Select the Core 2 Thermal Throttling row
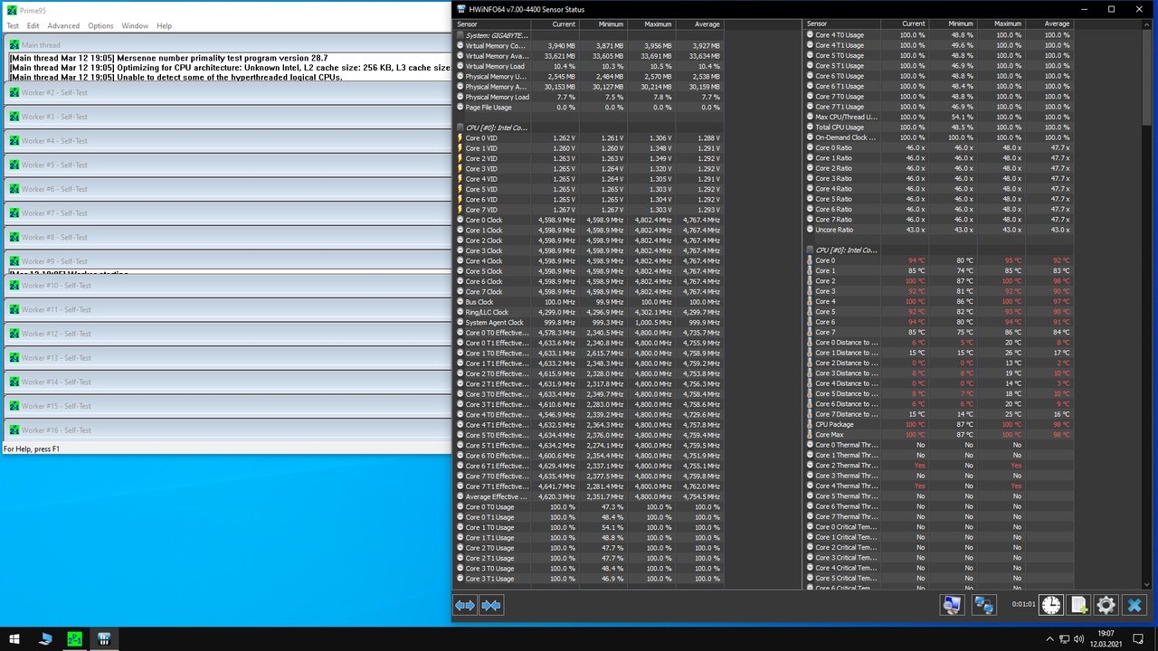Image resolution: width=1158 pixels, height=651 pixels. tap(938, 465)
